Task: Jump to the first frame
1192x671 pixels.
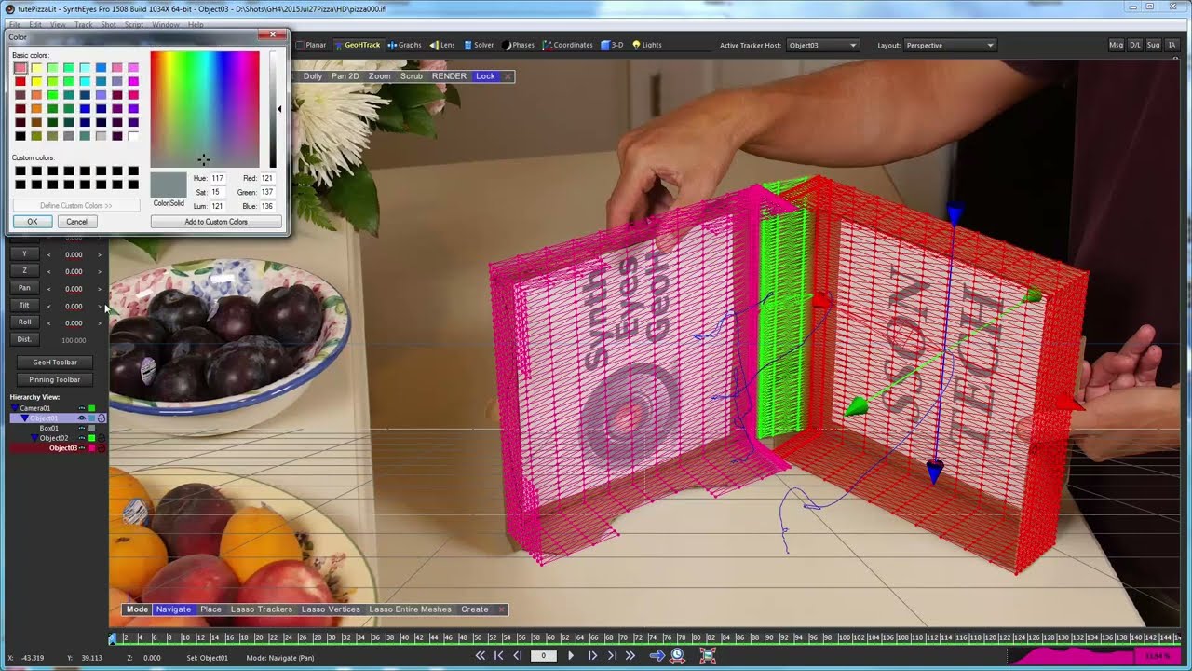Action: (481, 656)
